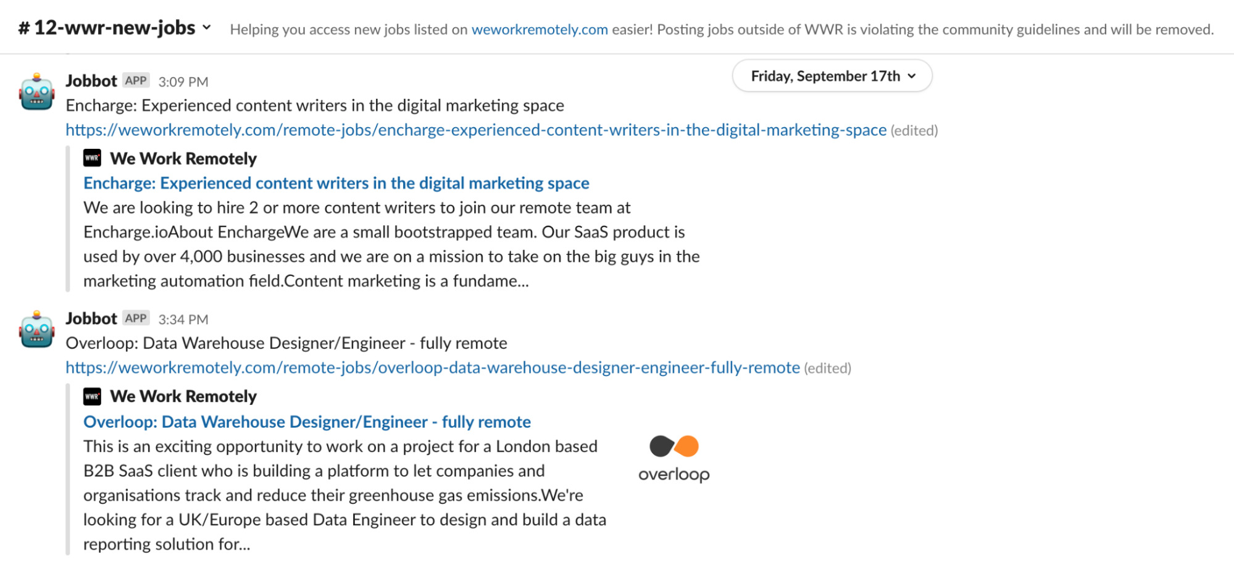Open the Overloop data warehouse job URL
The height and width of the screenshot is (563, 1234).
(x=433, y=368)
